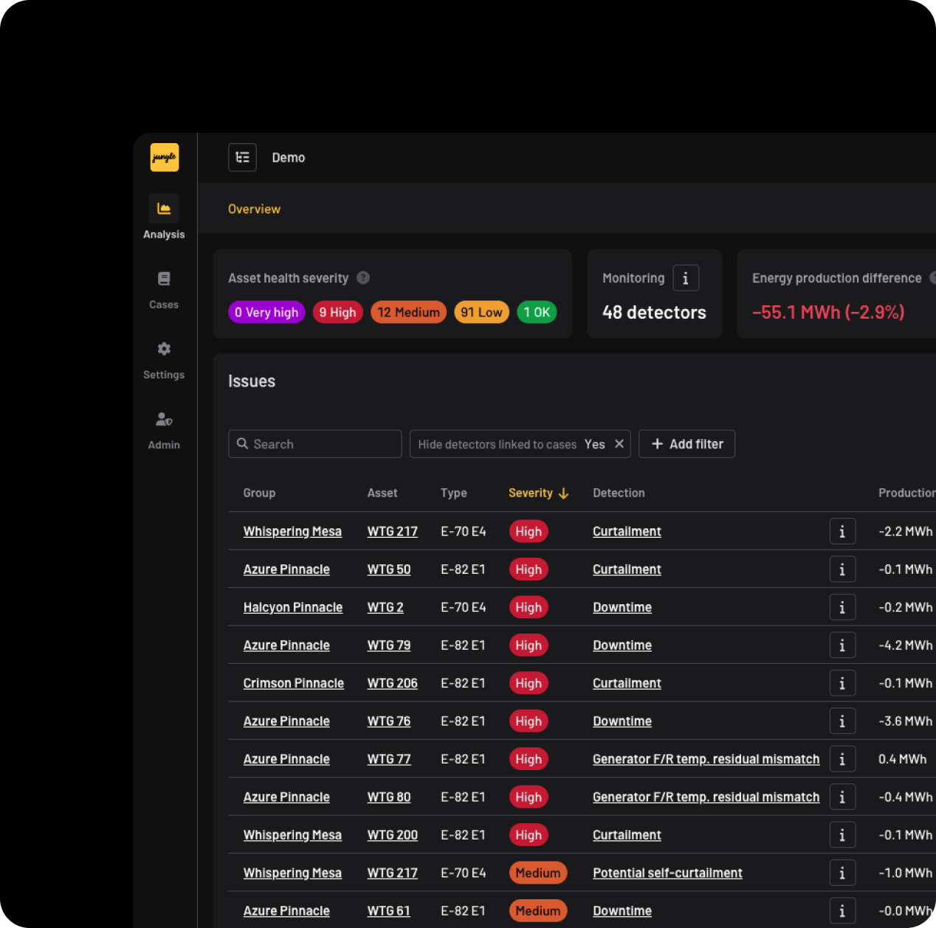936x928 pixels.
Task: Open info for WTG 77 Generator mismatch row
Action: coord(842,759)
